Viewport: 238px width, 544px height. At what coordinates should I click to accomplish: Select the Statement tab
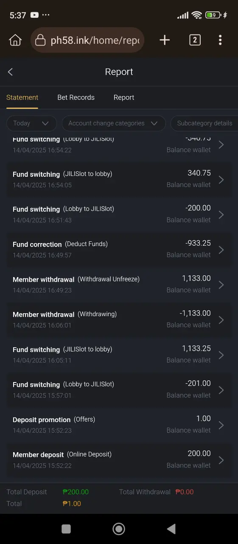click(x=22, y=97)
